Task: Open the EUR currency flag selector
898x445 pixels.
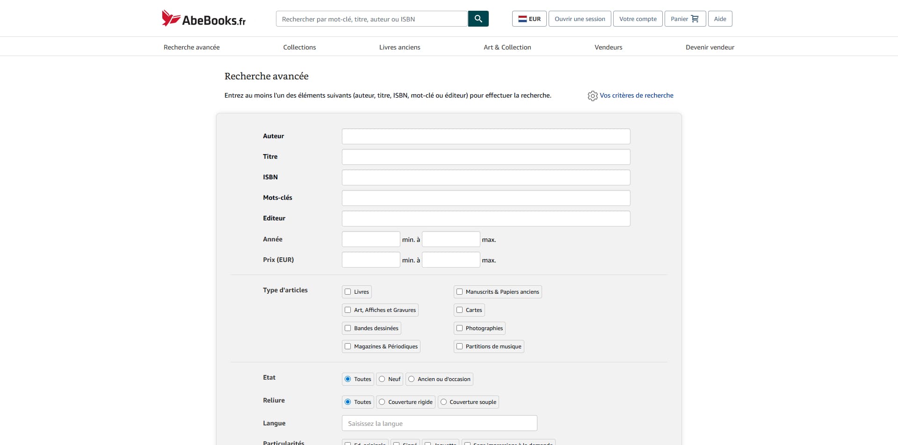Action: pos(529,19)
